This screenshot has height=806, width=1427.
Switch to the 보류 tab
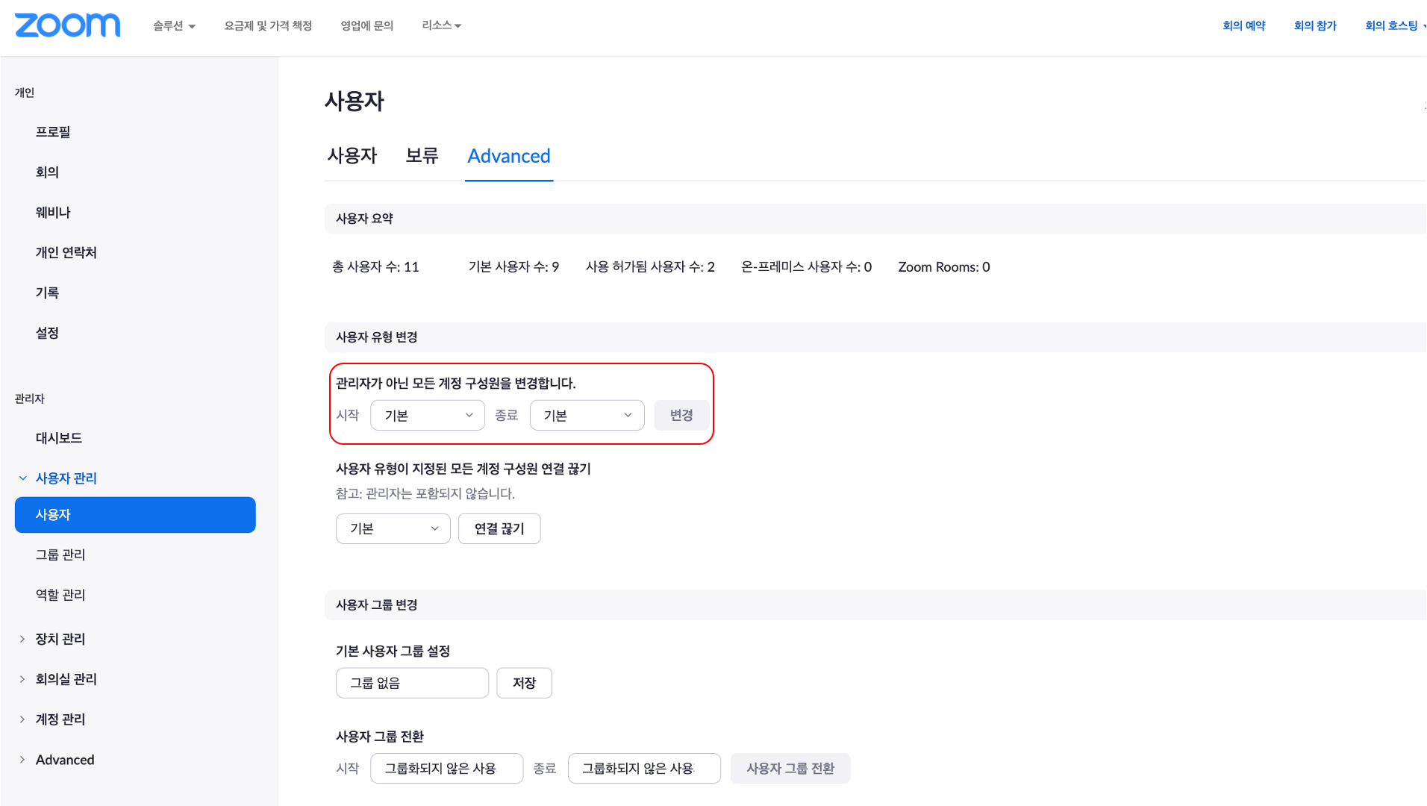coord(422,156)
